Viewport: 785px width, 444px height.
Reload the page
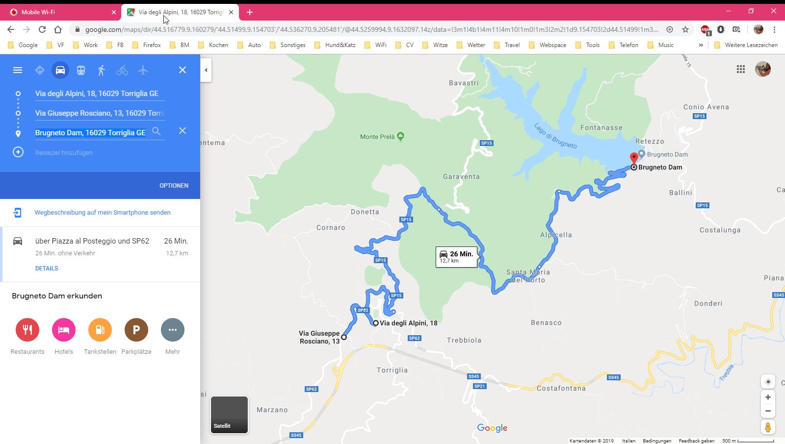[42, 29]
